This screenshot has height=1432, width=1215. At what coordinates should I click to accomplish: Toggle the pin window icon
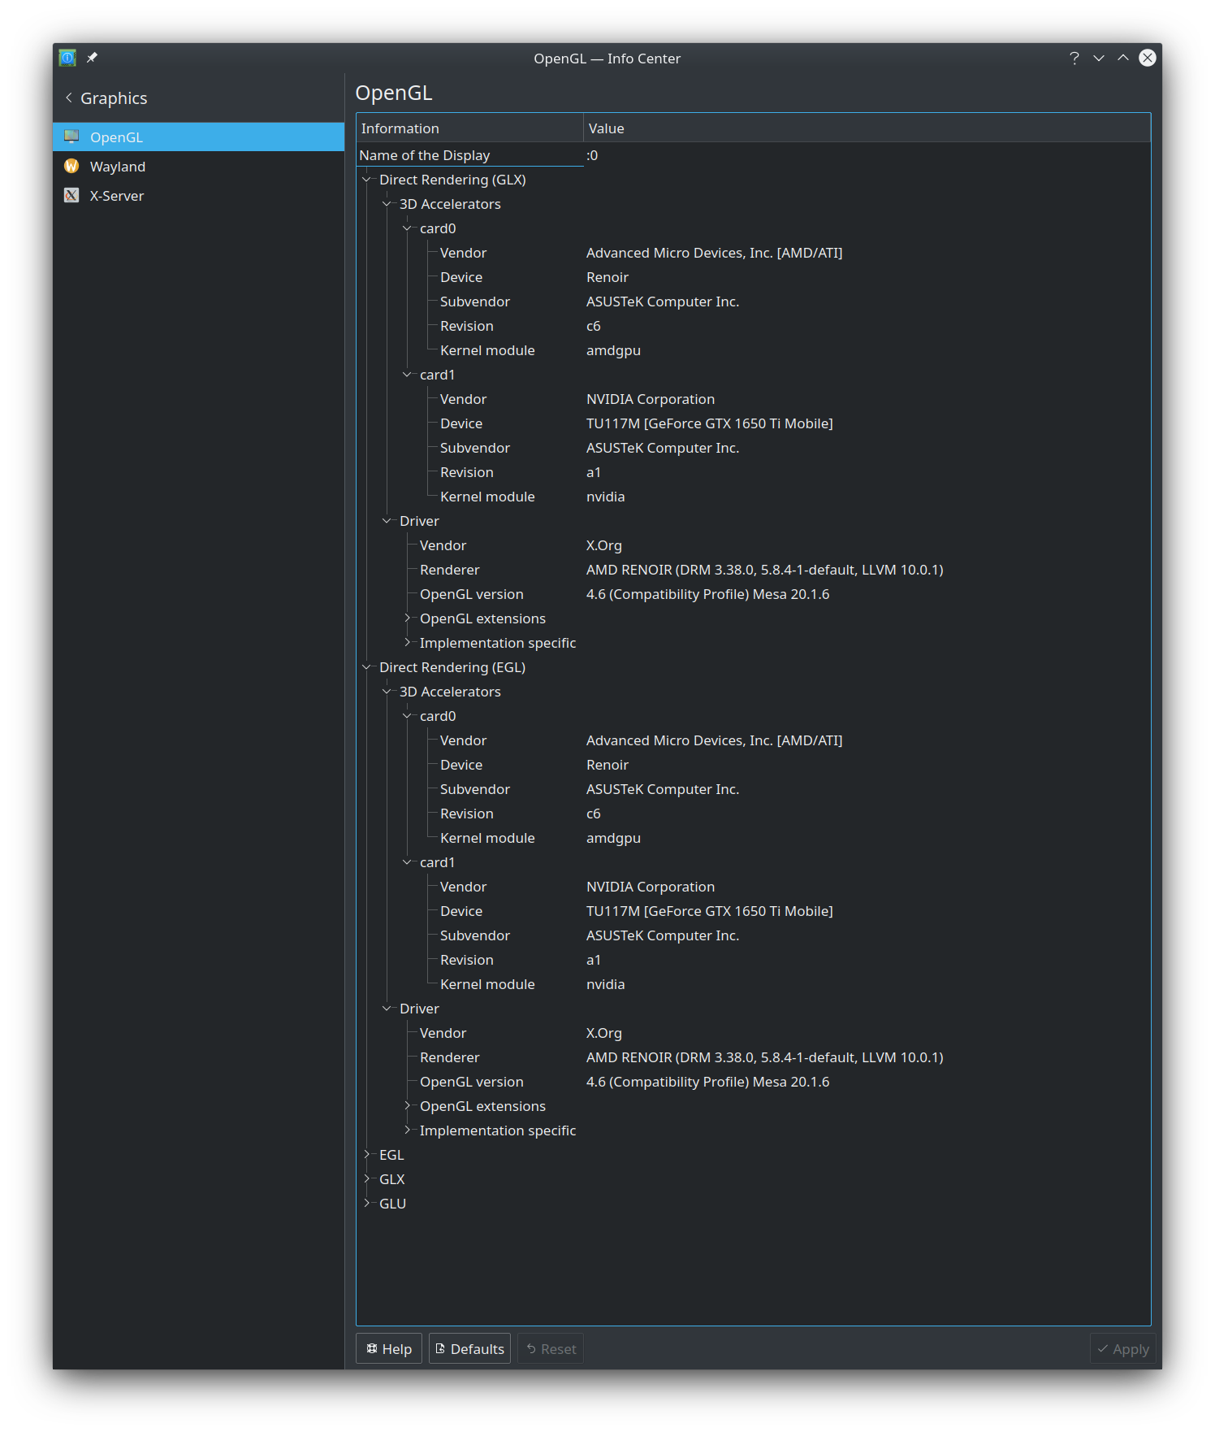pyautogui.click(x=92, y=58)
